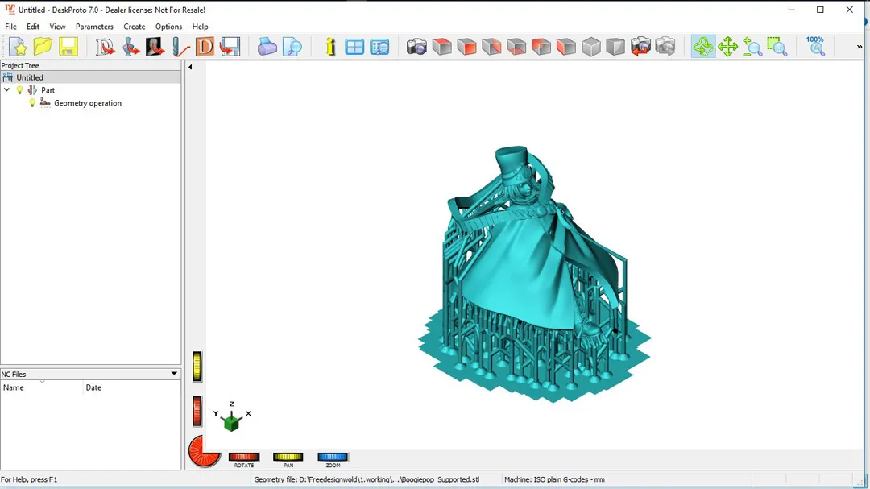This screenshot has width=870, height=489.
Task: Save the project with the floppy icon
Action: pyautogui.click(x=68, y=47)
